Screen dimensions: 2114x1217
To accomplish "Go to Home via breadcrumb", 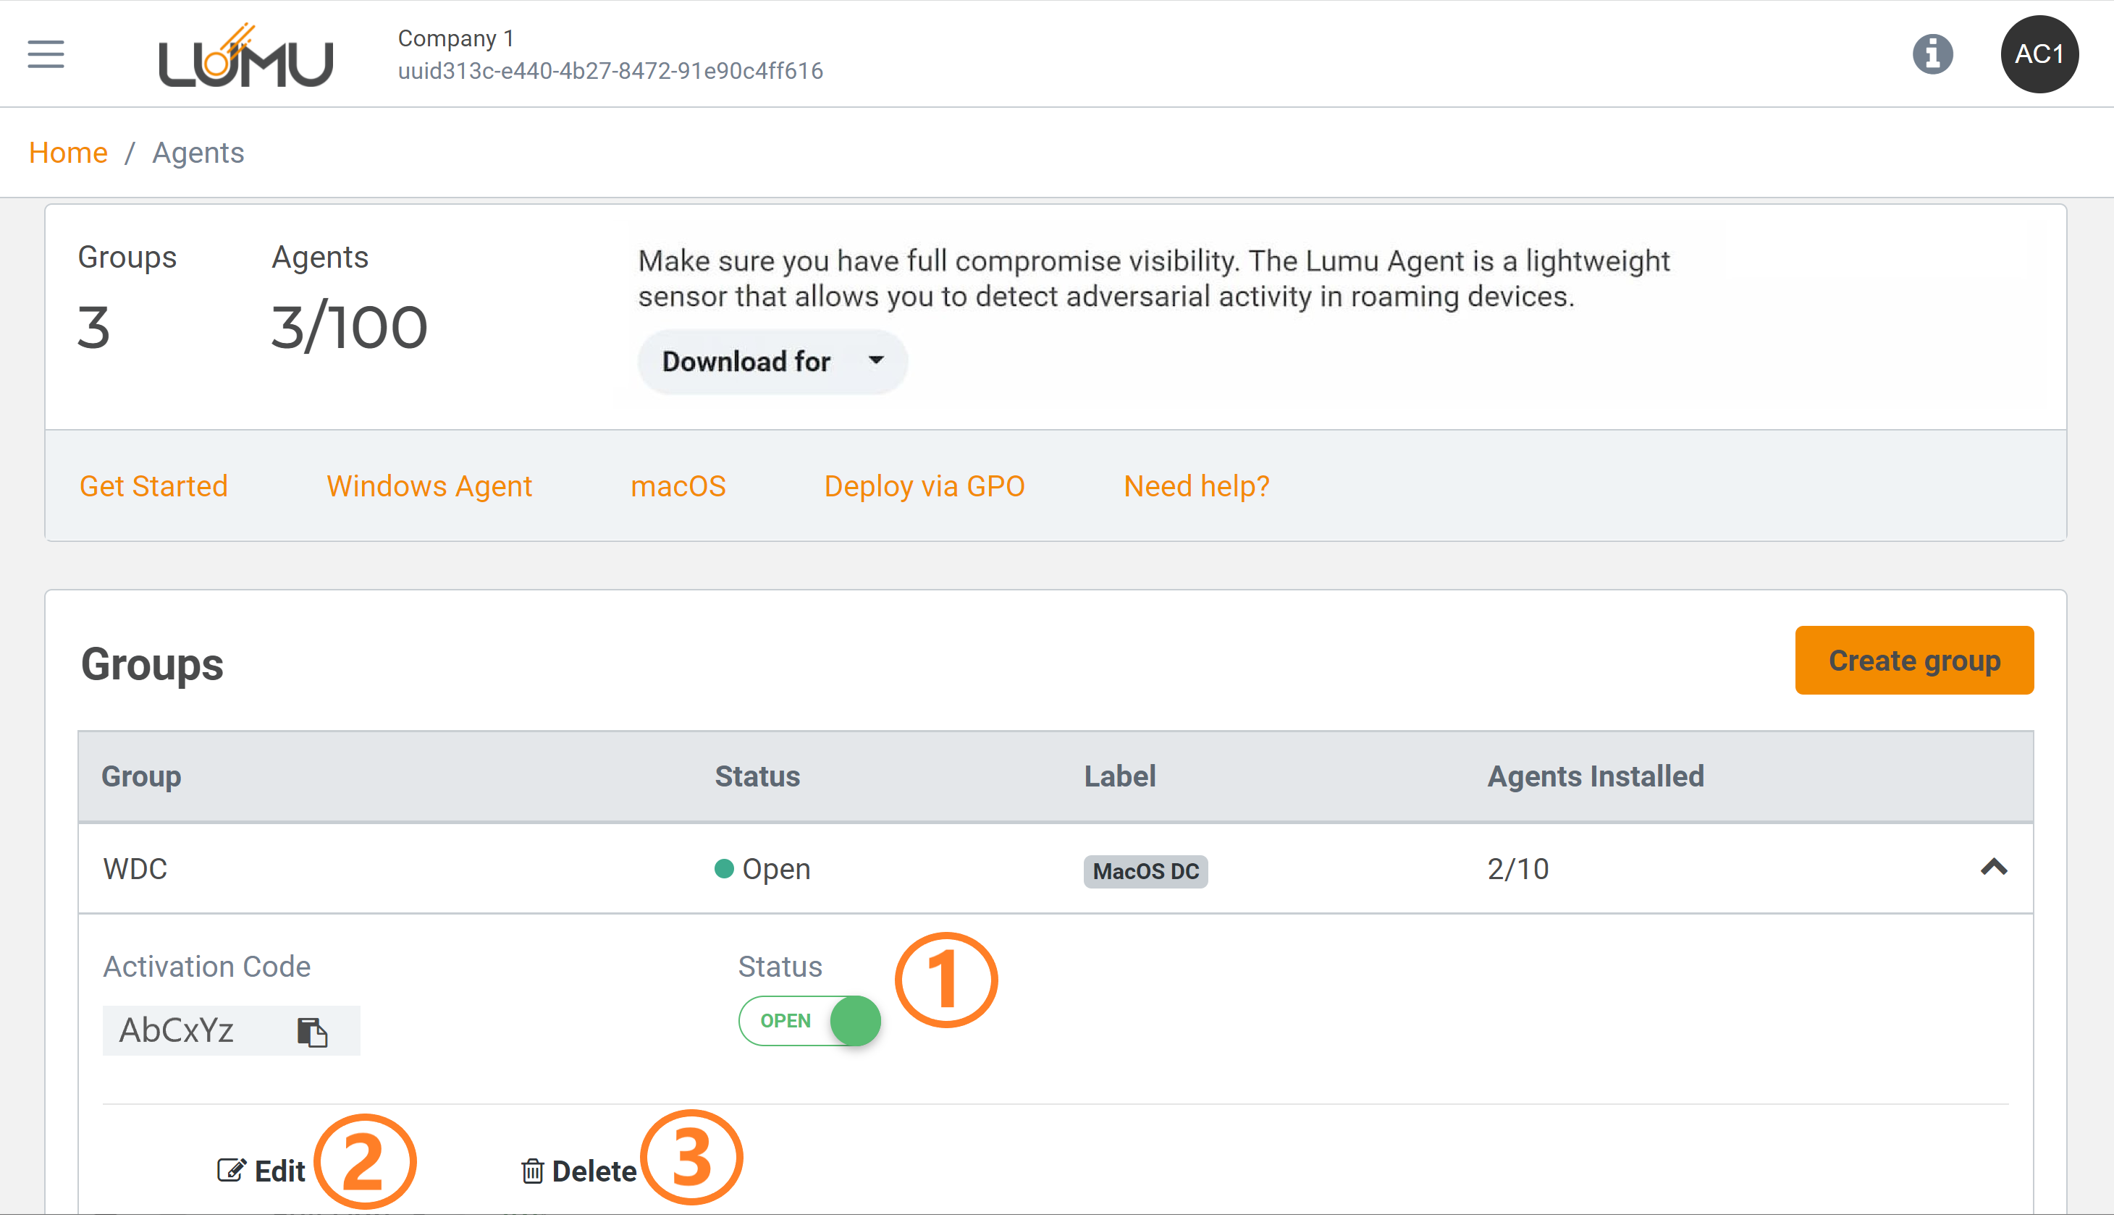I will [x=68, y=153].
